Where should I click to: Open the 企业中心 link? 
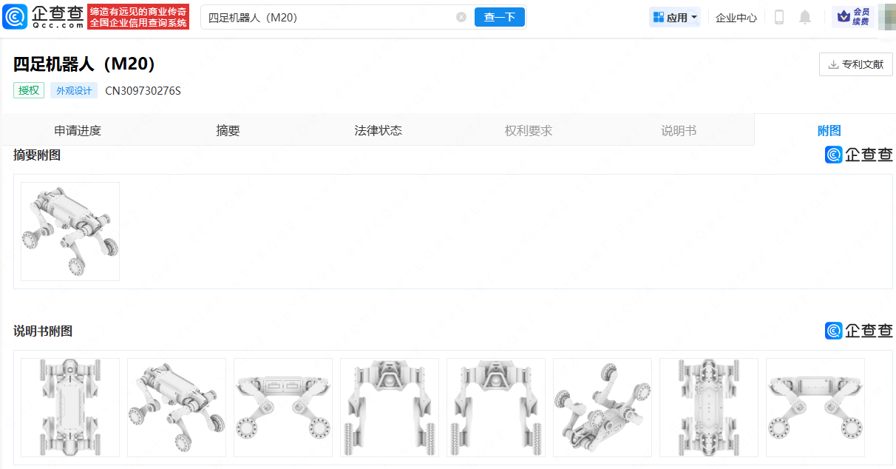click(x=736, y=18)
